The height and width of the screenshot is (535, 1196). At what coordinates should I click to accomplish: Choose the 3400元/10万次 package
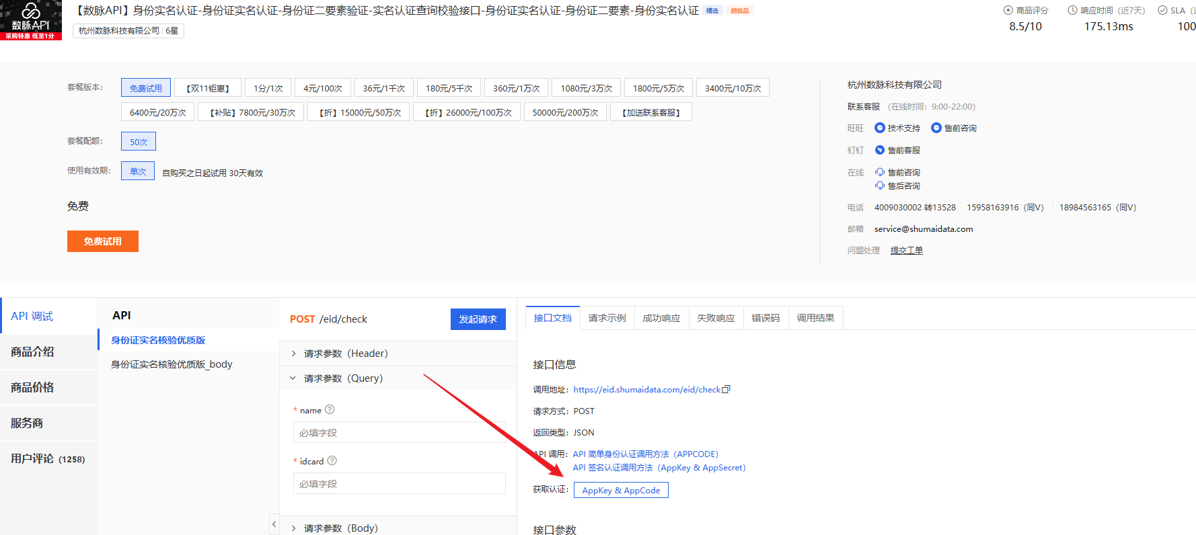coord(733,88)
